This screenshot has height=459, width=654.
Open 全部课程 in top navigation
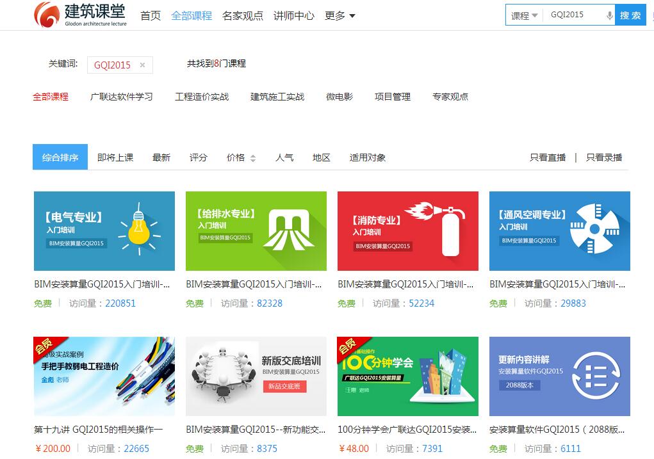tap(192, 16)
